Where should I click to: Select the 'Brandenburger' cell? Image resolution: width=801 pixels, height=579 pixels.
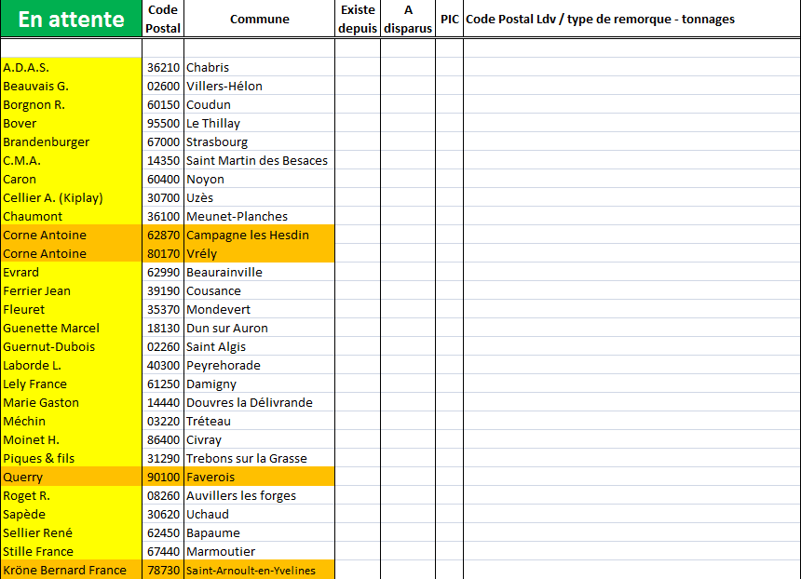(x=71, y=141)
